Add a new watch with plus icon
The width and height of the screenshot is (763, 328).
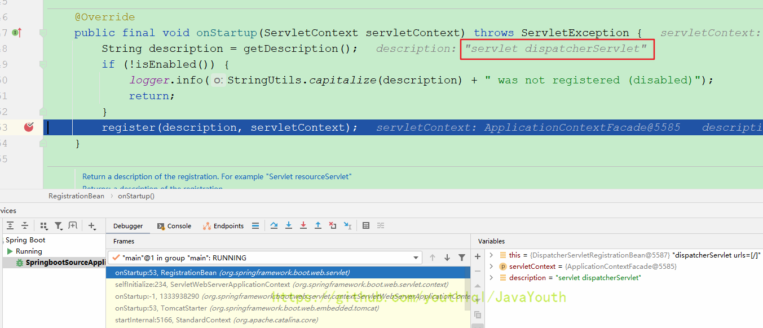click(478, 256)
